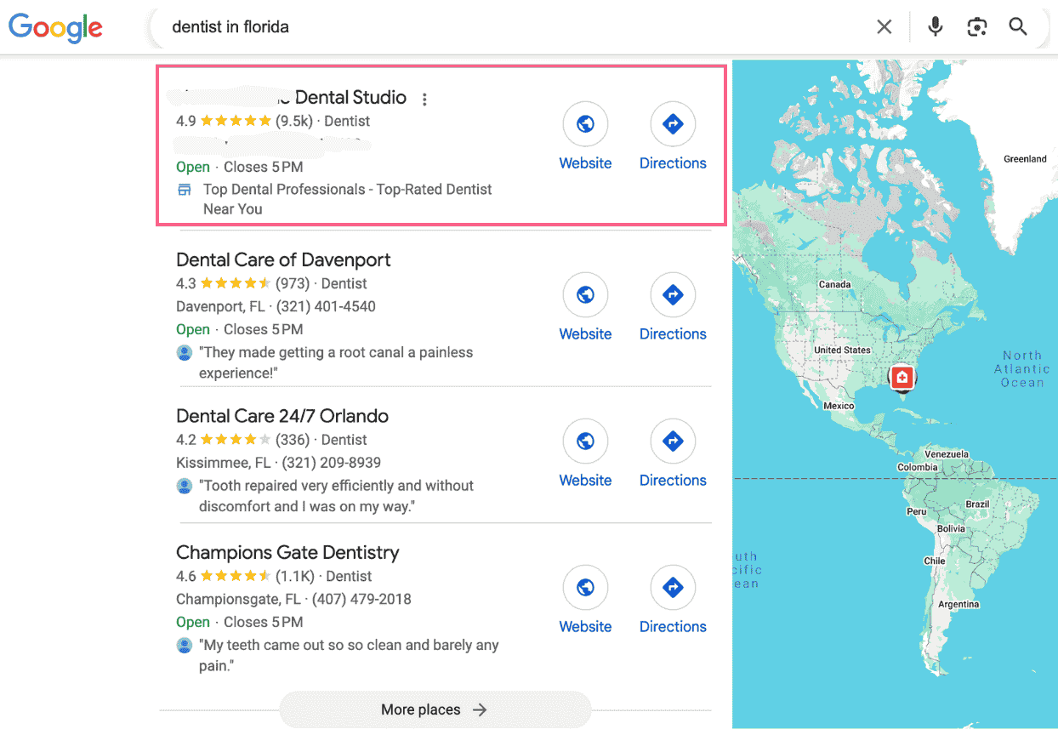The image size is (1058, 752).
Task: Click the Directions label for Champions Gate Dentistry
Action: (673, 627)
